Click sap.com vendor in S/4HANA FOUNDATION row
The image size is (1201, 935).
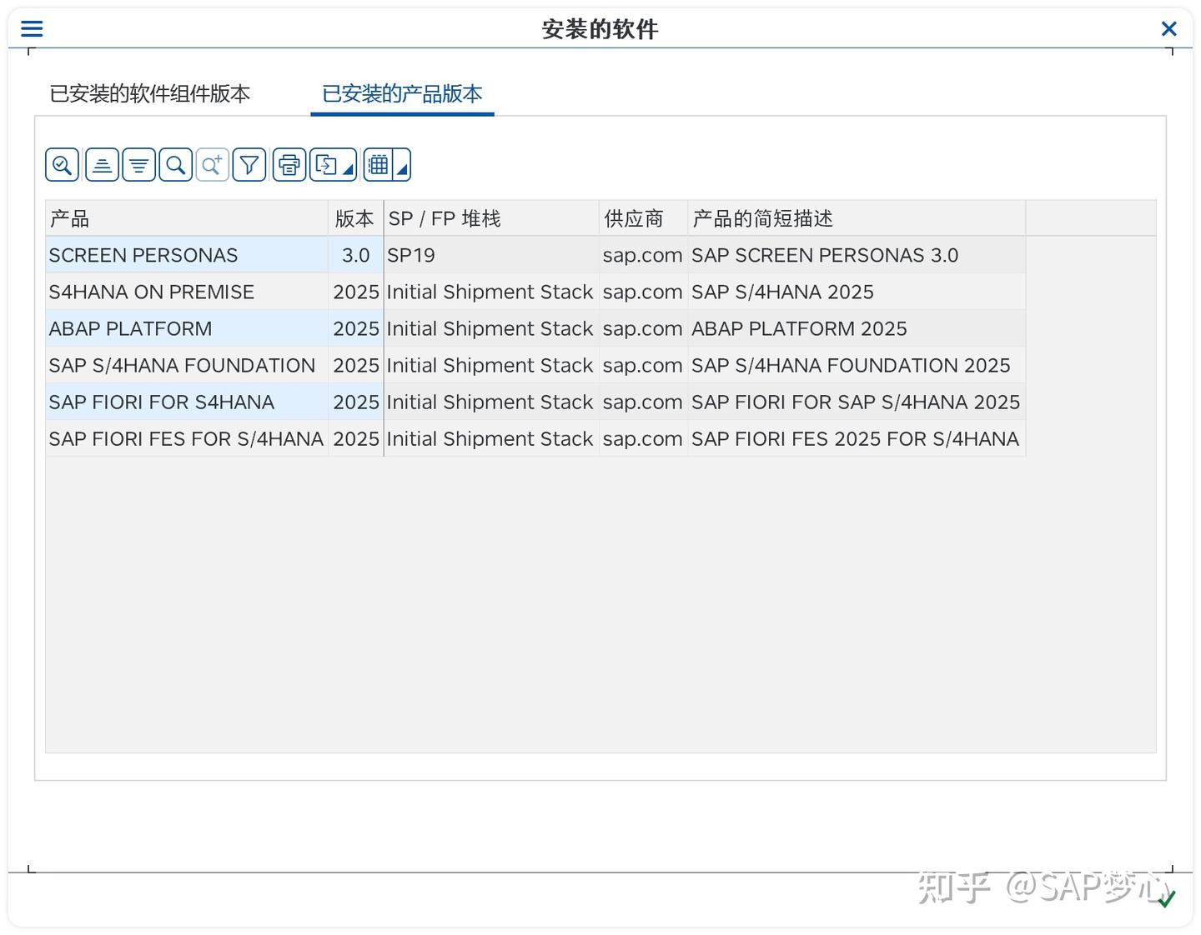tap(643, 365)
